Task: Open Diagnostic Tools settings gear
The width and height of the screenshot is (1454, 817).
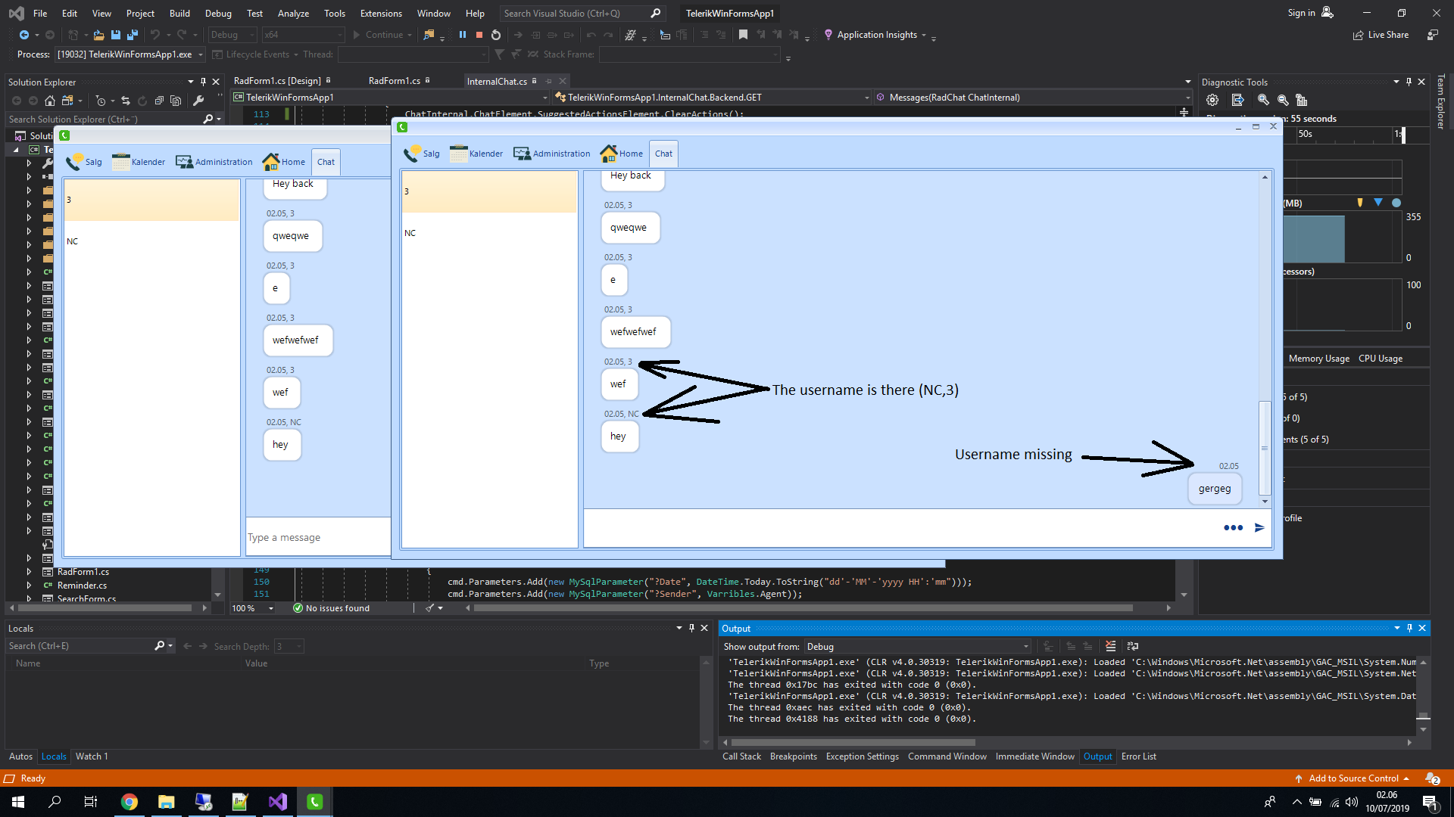Action: (x=1212, y=100)
